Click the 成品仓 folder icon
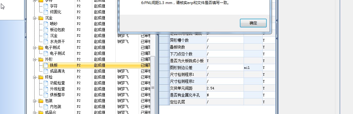 click(41, 112)
